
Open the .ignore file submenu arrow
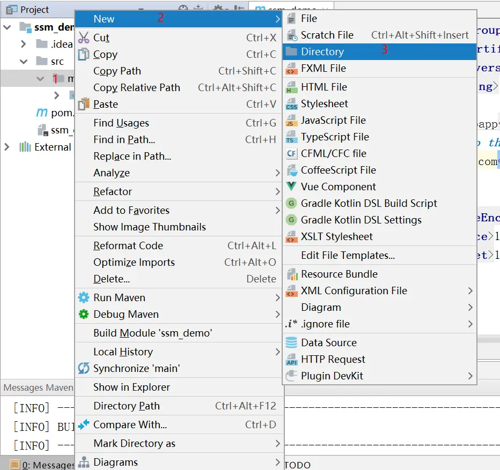pyautogui.click(x=470, y=324)
